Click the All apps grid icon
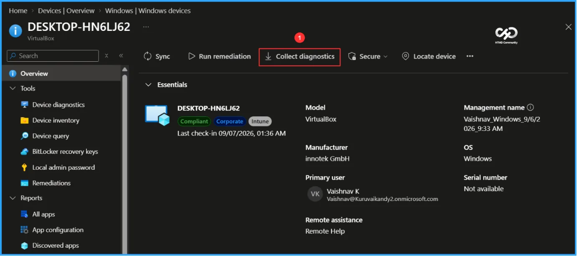577x256 pixels. pos(25,214)
